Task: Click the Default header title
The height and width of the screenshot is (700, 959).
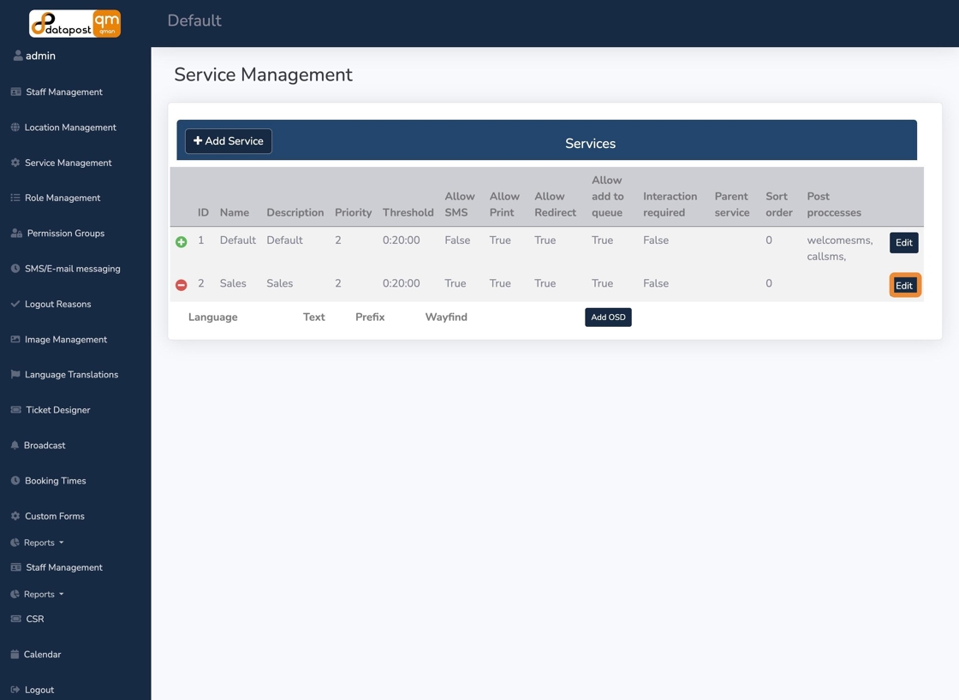Action: [194, 21]
